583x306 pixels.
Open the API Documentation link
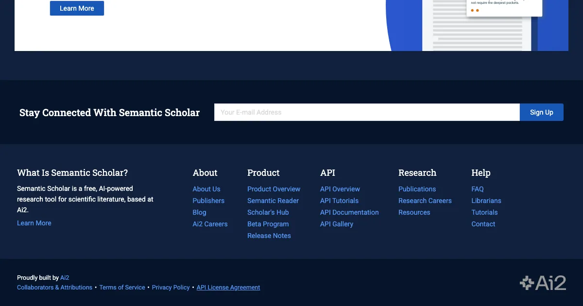(x=349, y=212)
